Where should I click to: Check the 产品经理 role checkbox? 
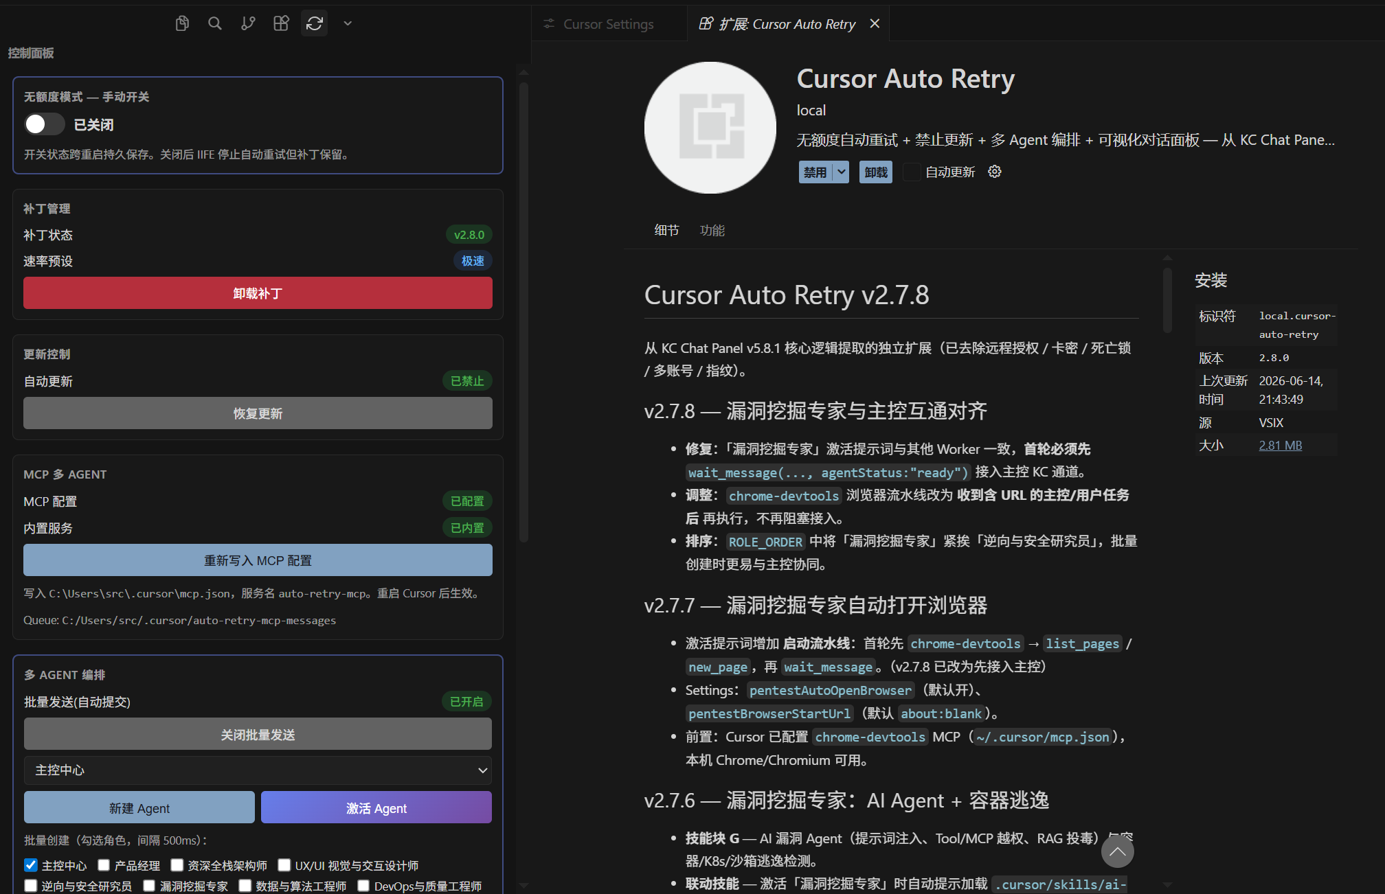(104, 865)
